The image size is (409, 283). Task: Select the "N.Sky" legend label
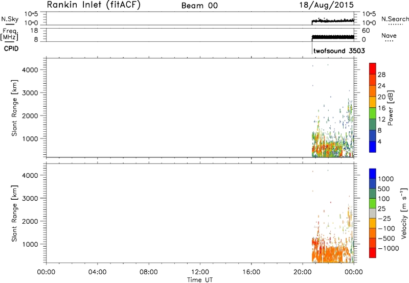[10, 19]
